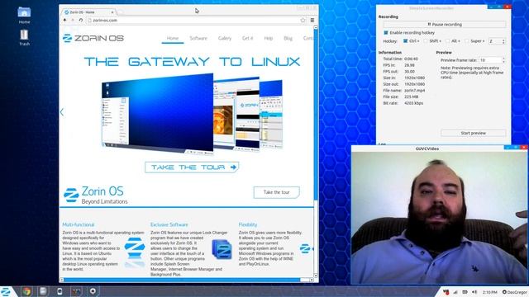
Task: Click the Total time value in recorder
Action: [411, 59]
